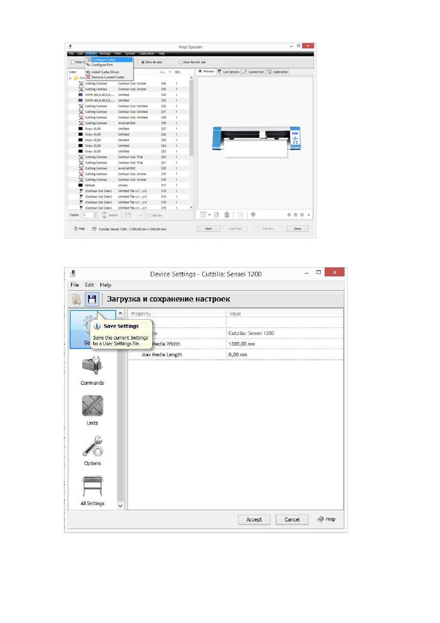Click the Cut Now button

268,229
